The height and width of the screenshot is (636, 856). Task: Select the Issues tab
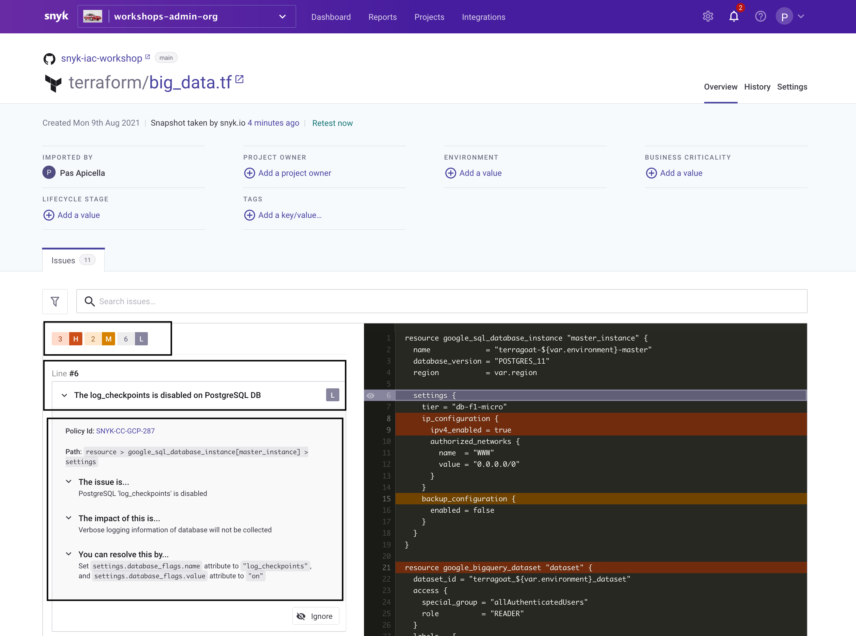[73, 260]
